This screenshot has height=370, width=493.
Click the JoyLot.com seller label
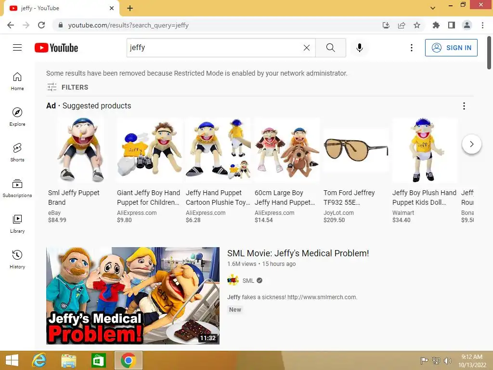[338, 212]
